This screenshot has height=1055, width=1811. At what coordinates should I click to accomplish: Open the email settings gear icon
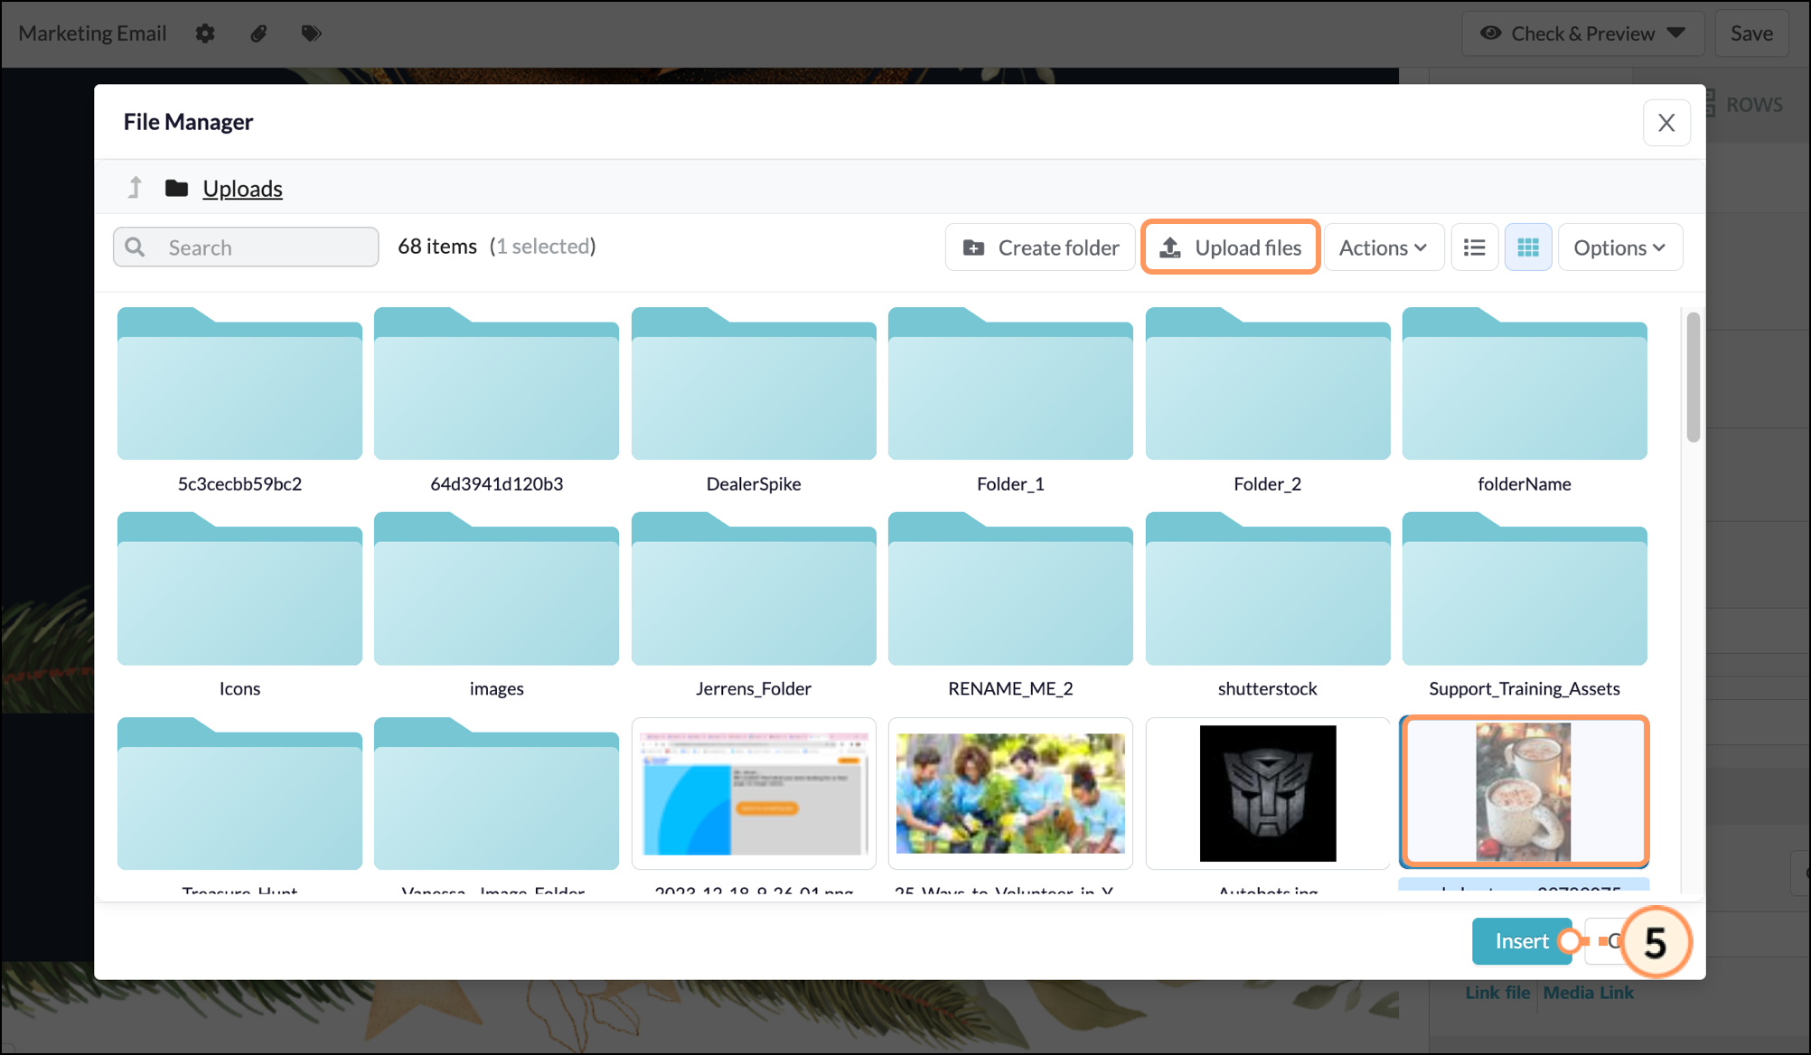[x=205, y=33]
